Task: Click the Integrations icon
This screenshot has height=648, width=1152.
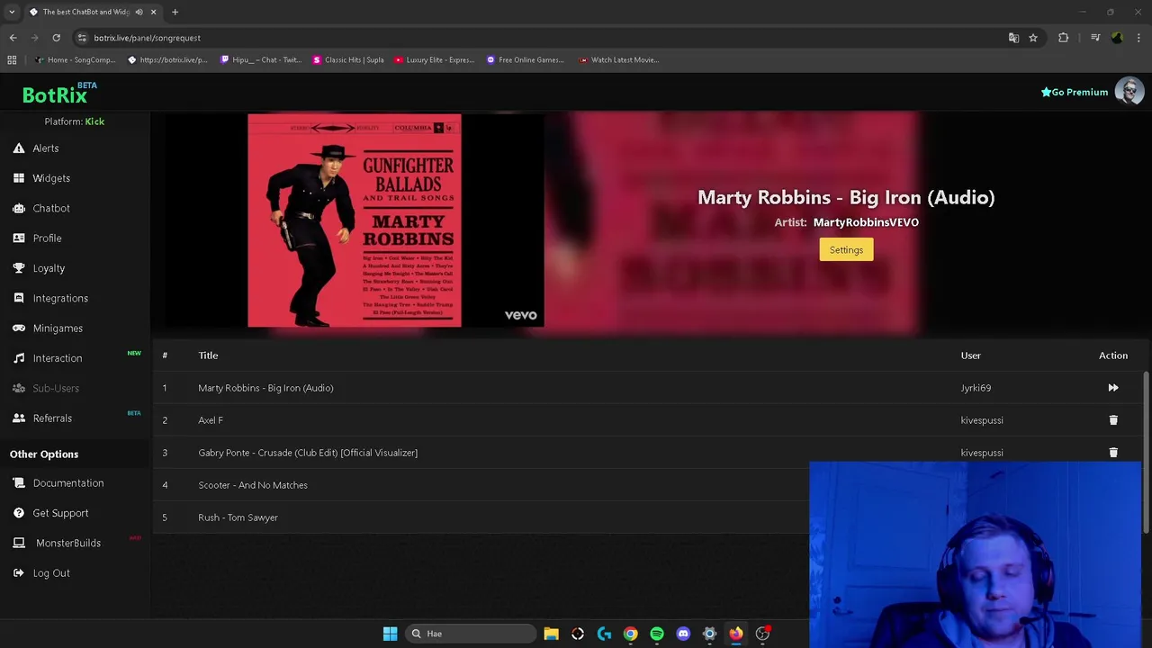Action: (19, 298)
